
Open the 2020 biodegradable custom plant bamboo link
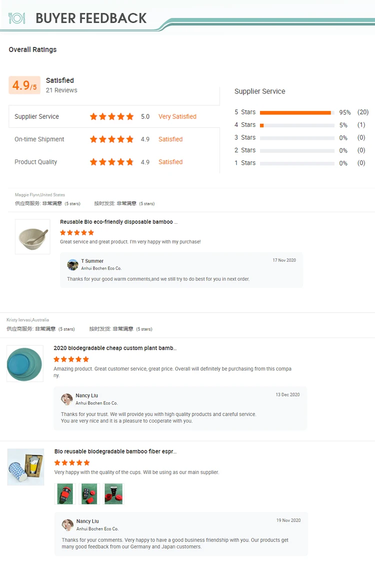tap(115, 348)
